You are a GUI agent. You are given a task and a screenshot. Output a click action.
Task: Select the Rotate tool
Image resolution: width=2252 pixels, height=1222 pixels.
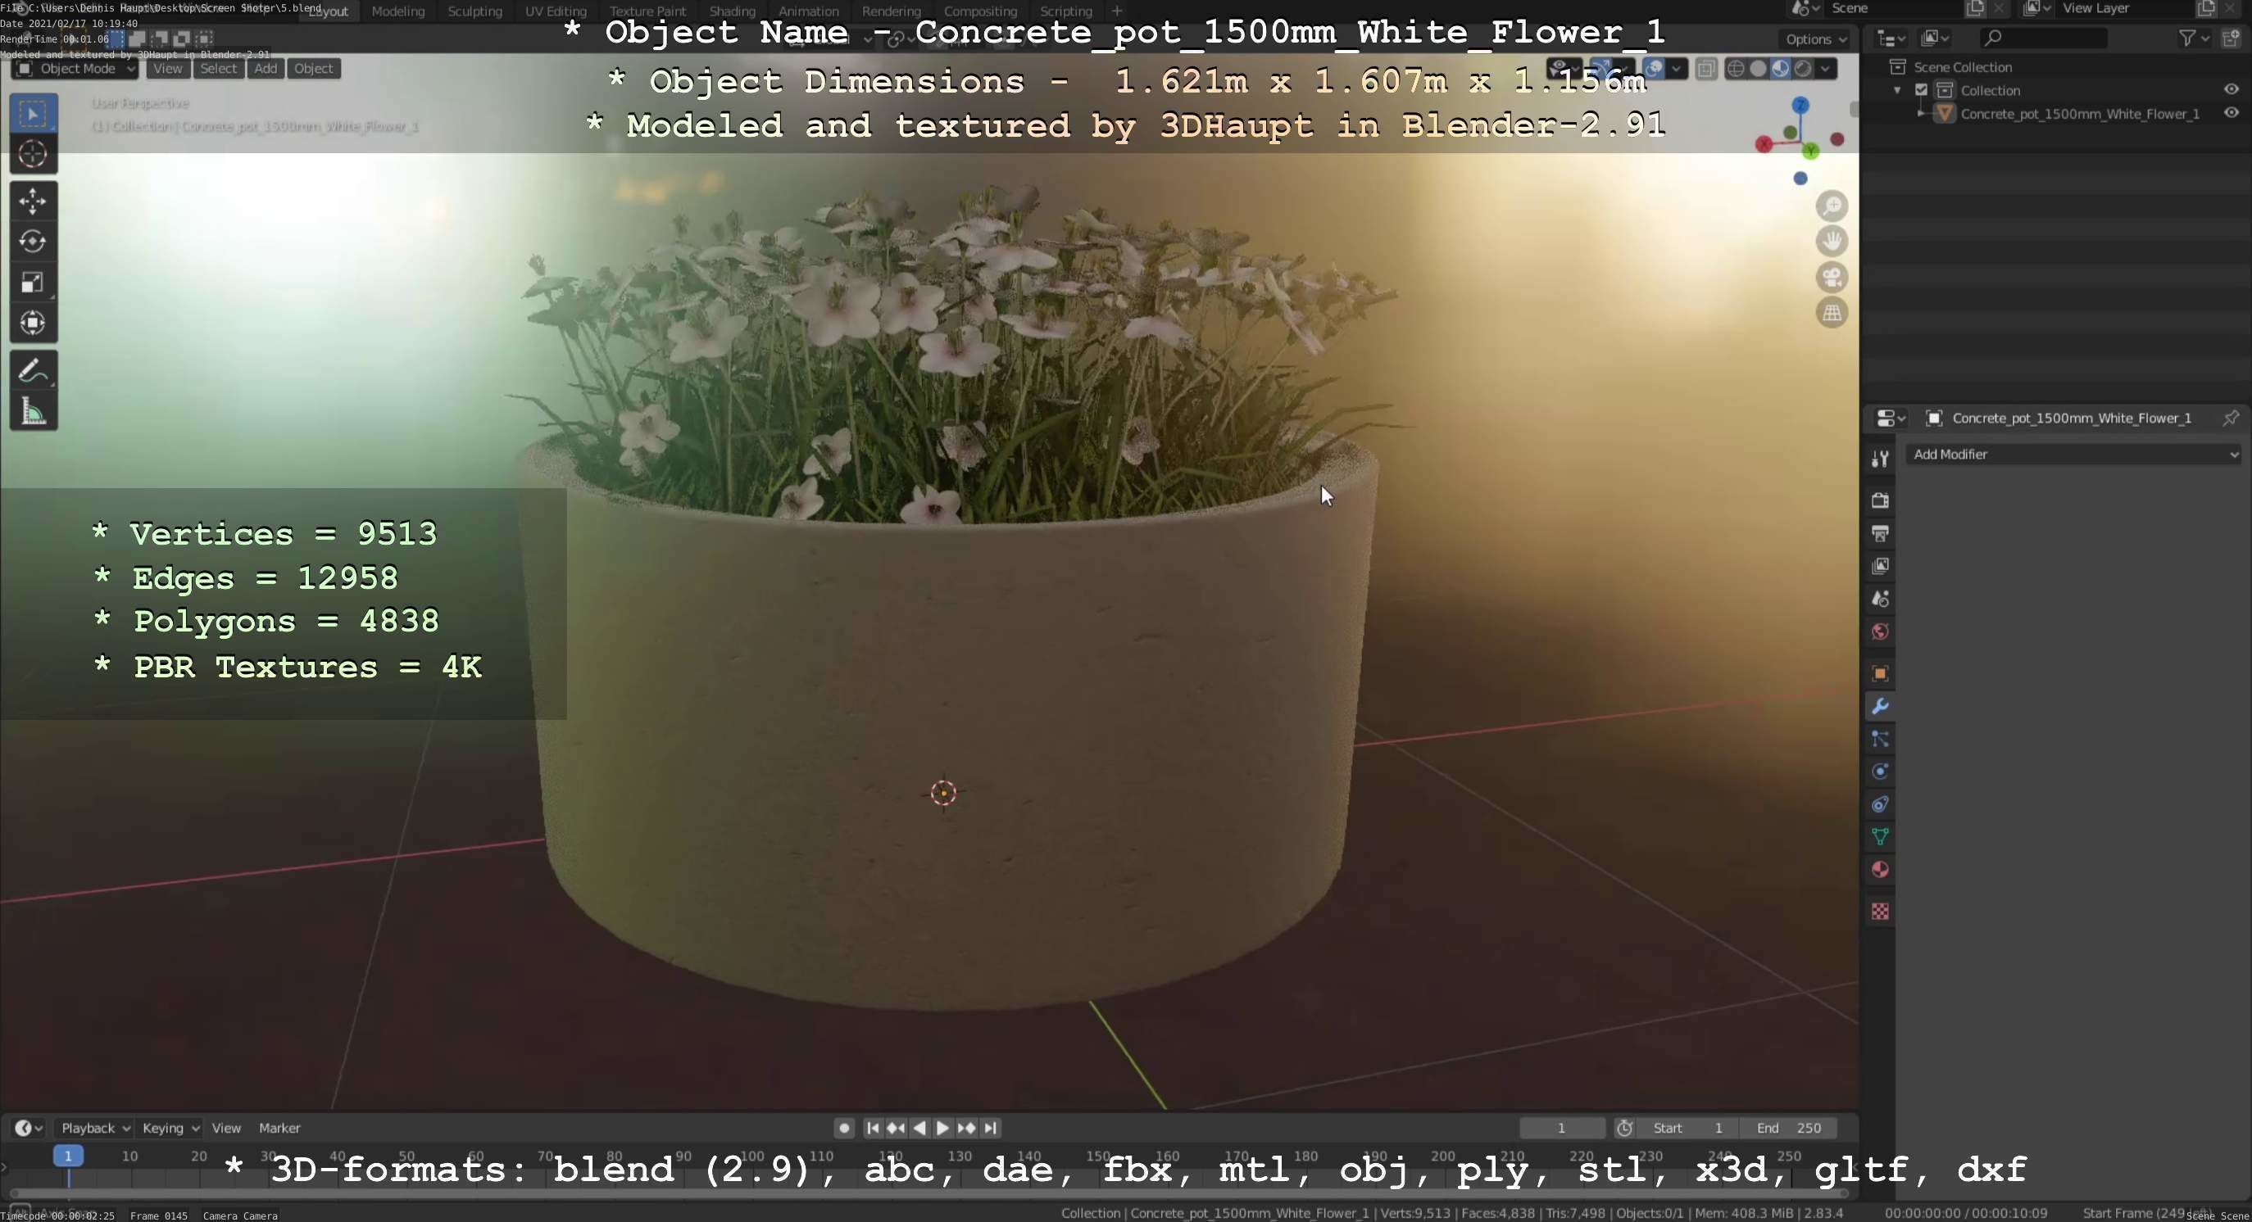[x=34, y=241]
